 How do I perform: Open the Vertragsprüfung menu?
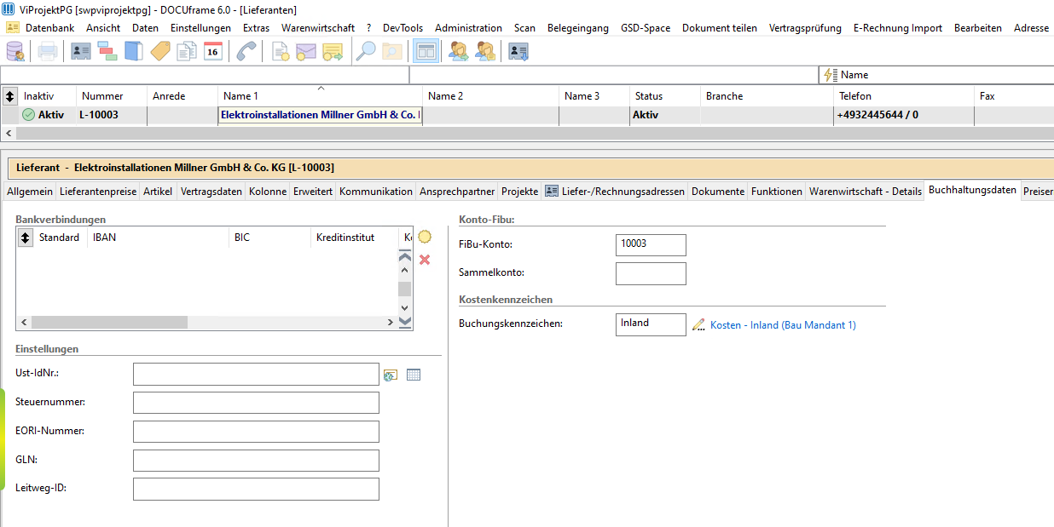(x=805, y=28)
